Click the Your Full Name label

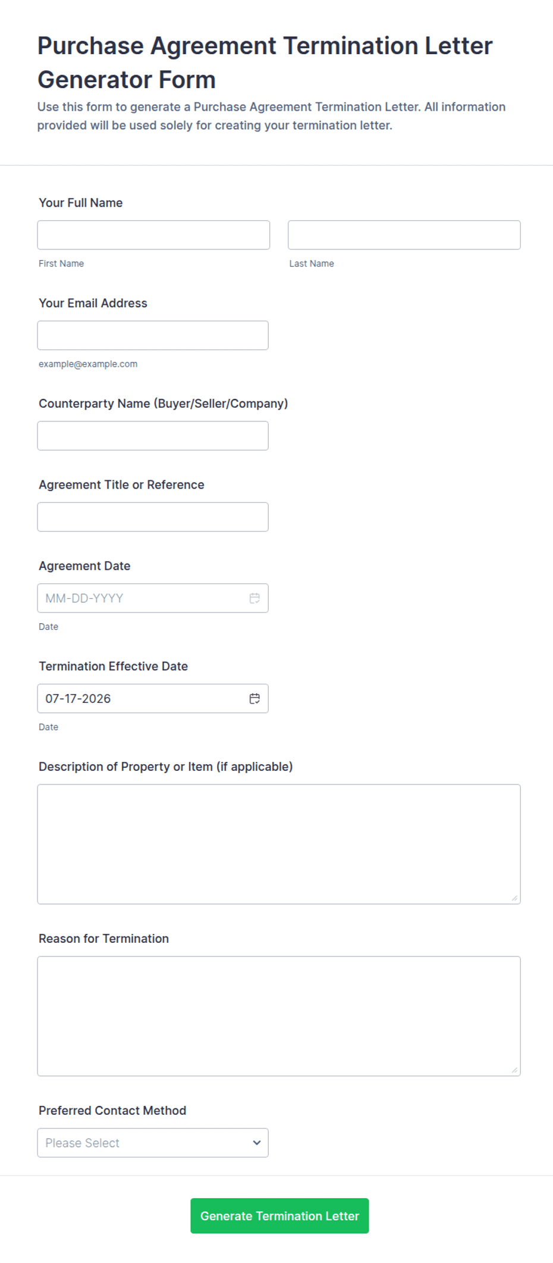(x=81, y=203)
